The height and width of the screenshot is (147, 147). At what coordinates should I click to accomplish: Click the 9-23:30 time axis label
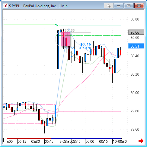click(66, 142)
